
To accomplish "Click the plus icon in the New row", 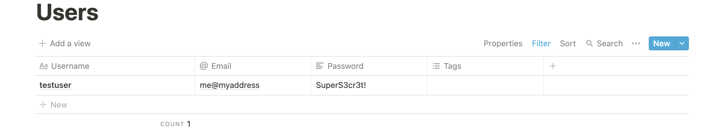I will (43, 105).
